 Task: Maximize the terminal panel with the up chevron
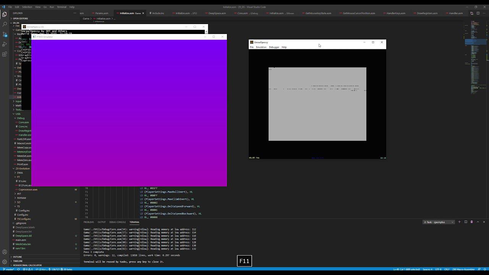tap(478, 222)
